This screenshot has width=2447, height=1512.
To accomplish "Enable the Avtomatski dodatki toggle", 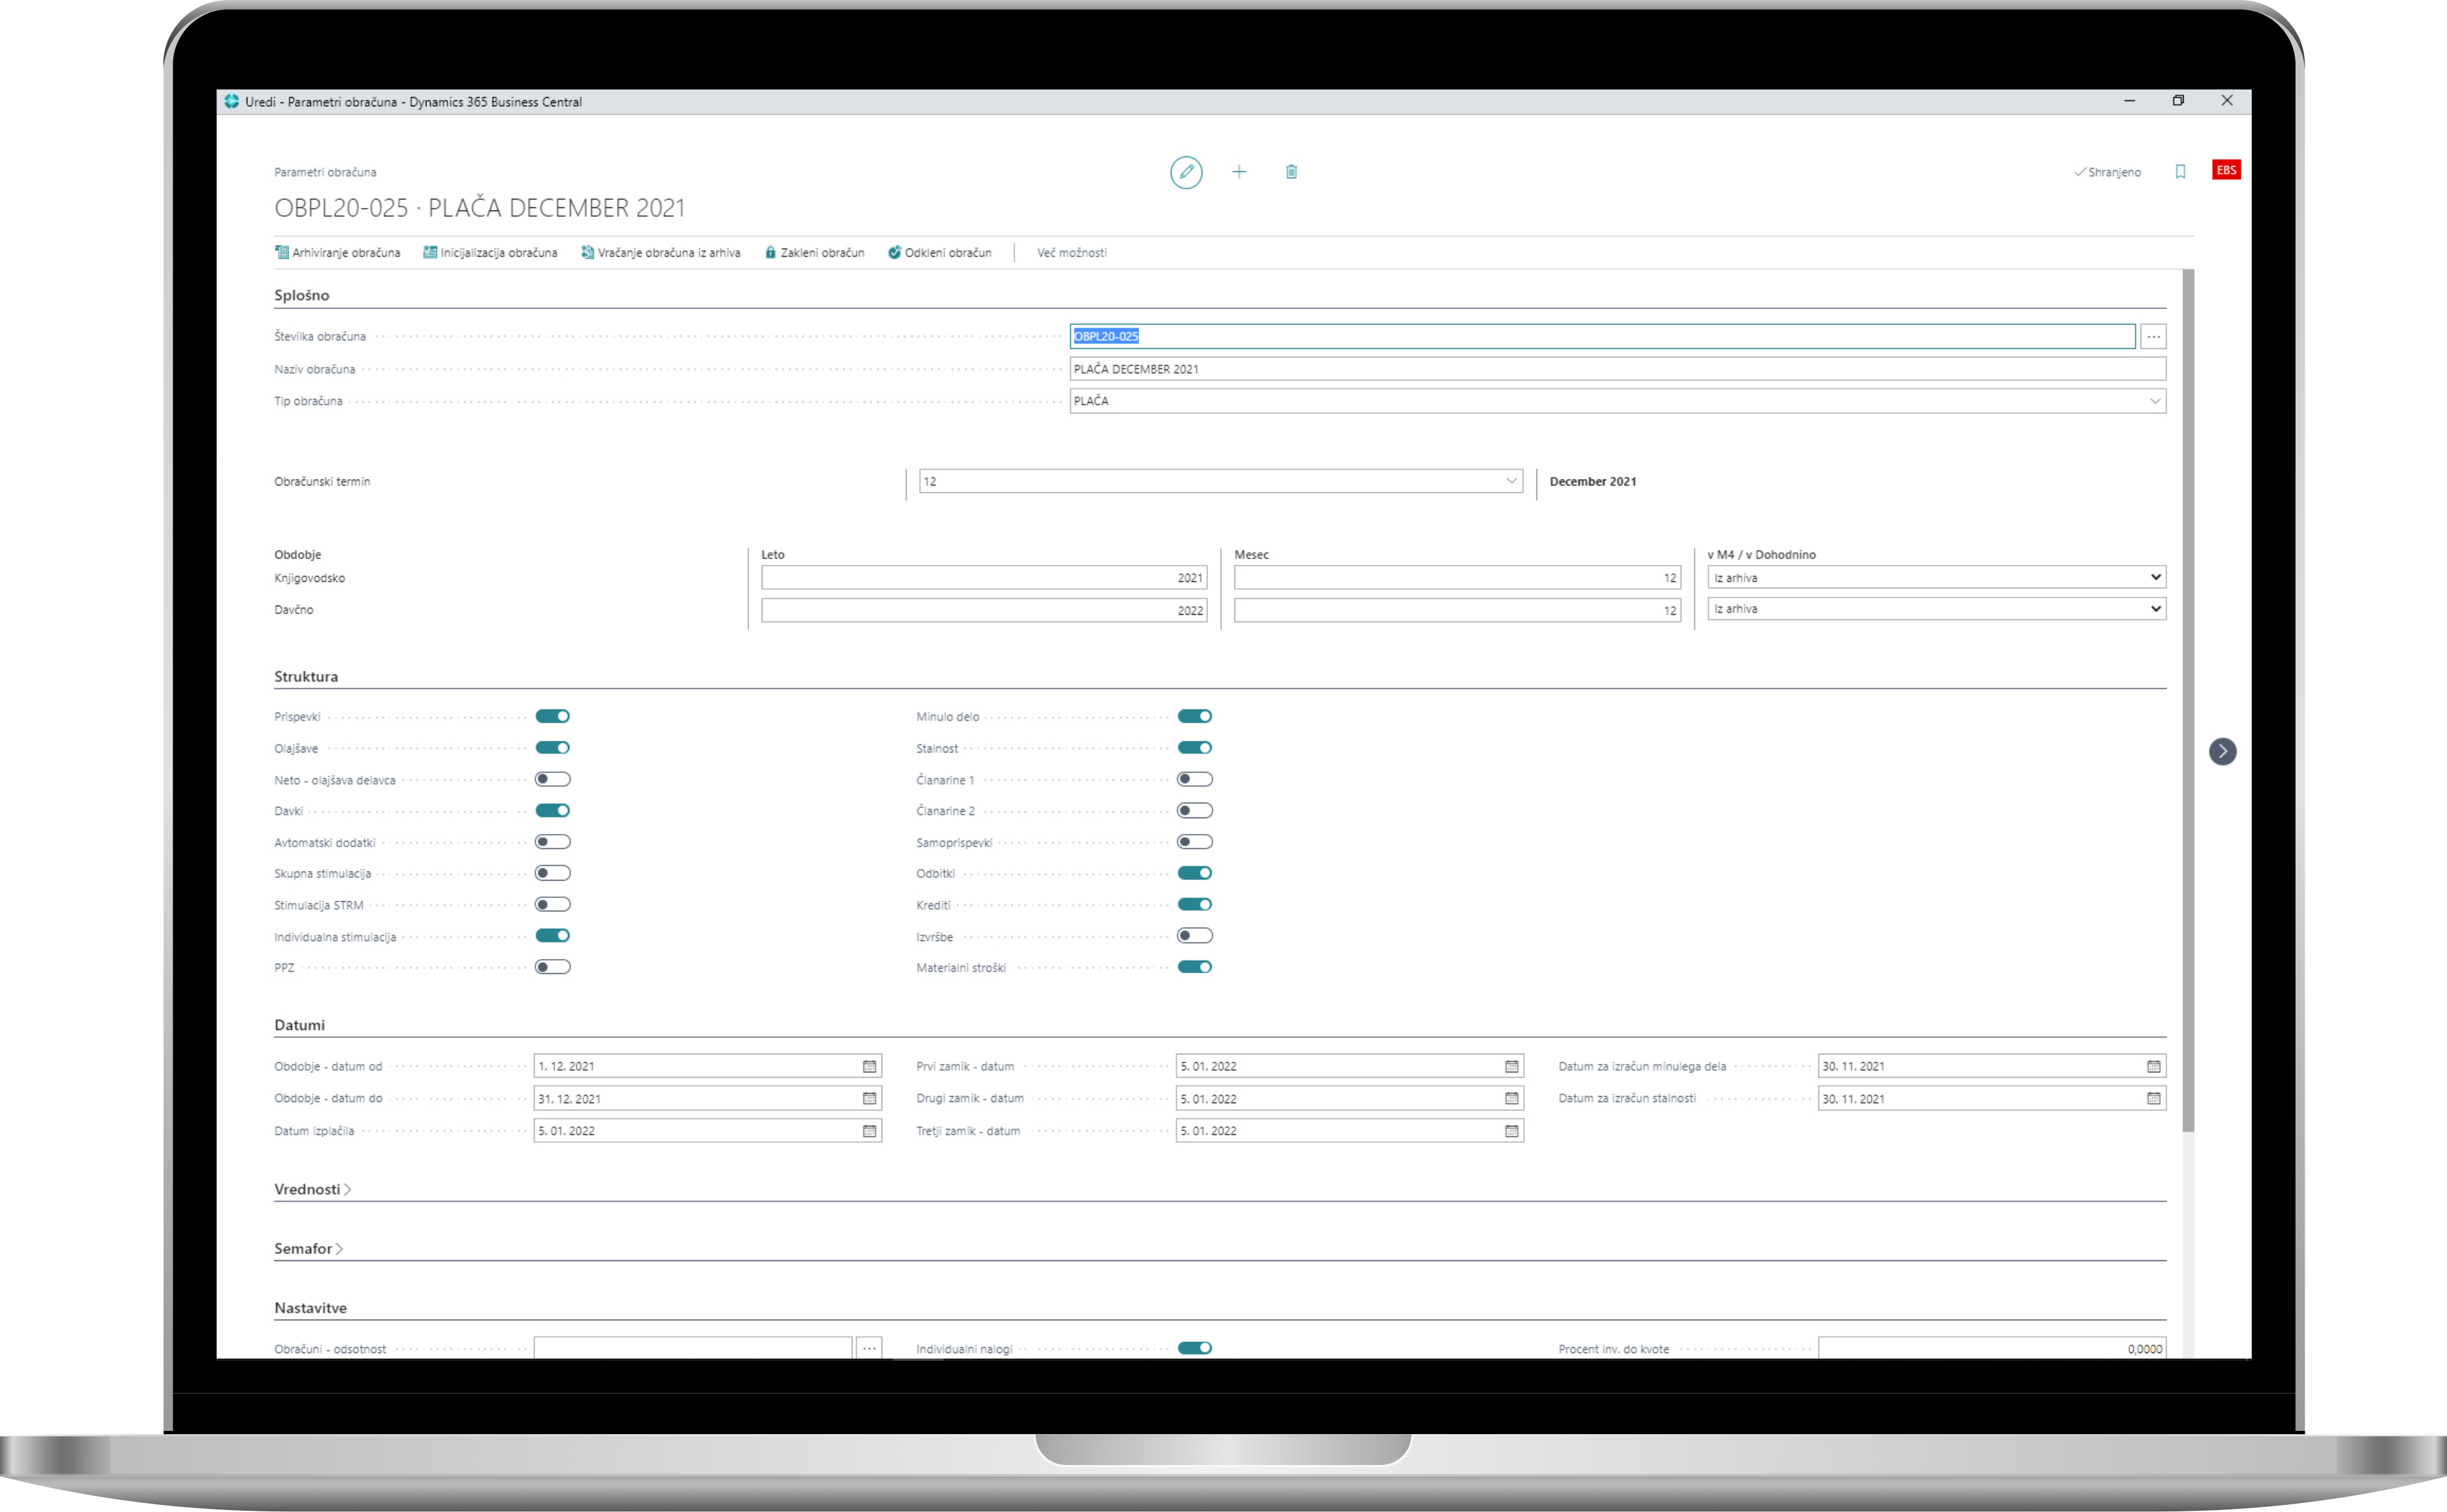I will (553, 842).
